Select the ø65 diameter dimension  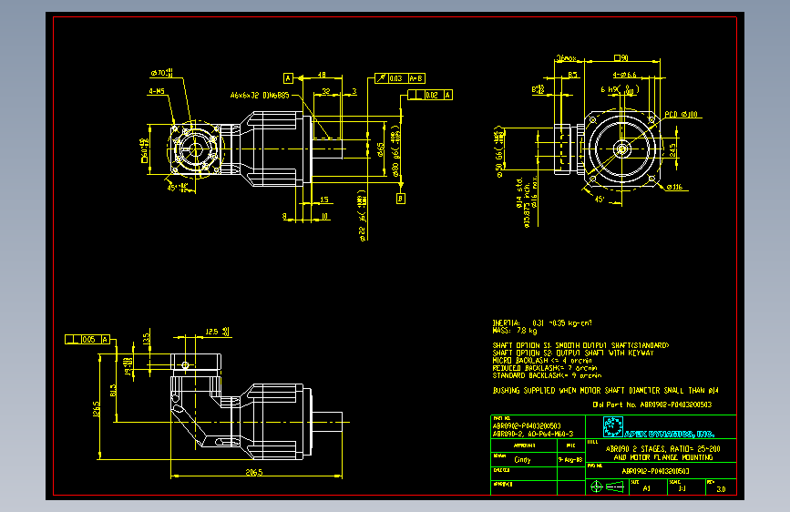[382, 149]
